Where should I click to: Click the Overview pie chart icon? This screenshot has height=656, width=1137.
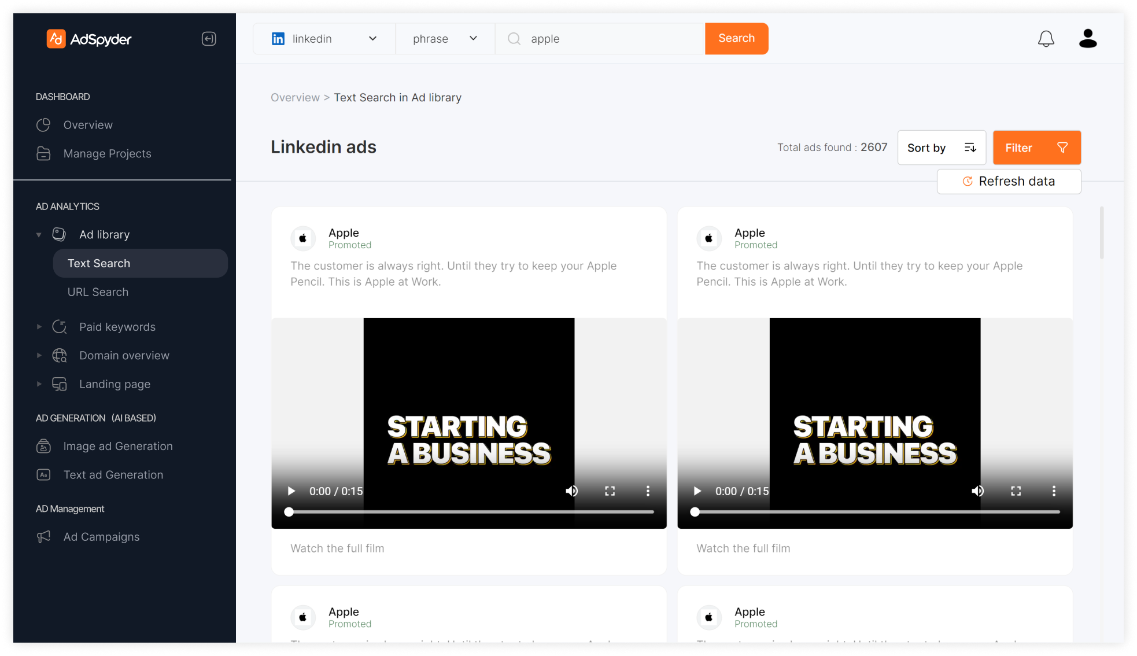pos(43,125)
